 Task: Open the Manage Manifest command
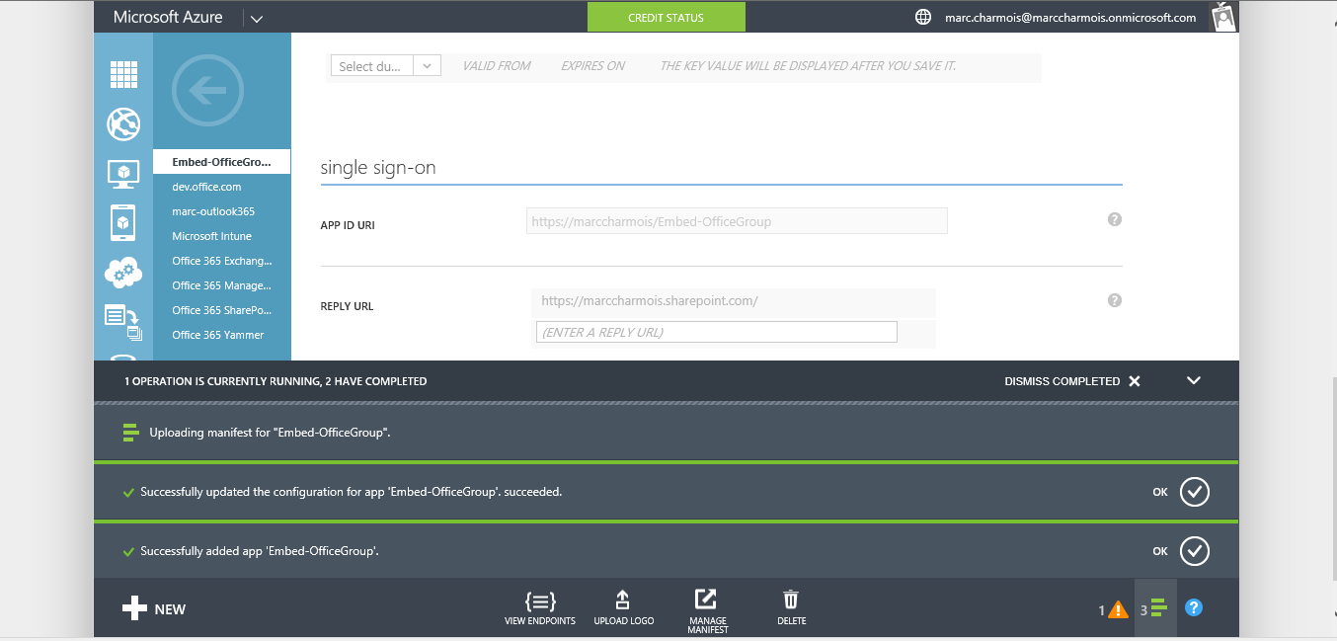tap(707, 611)
